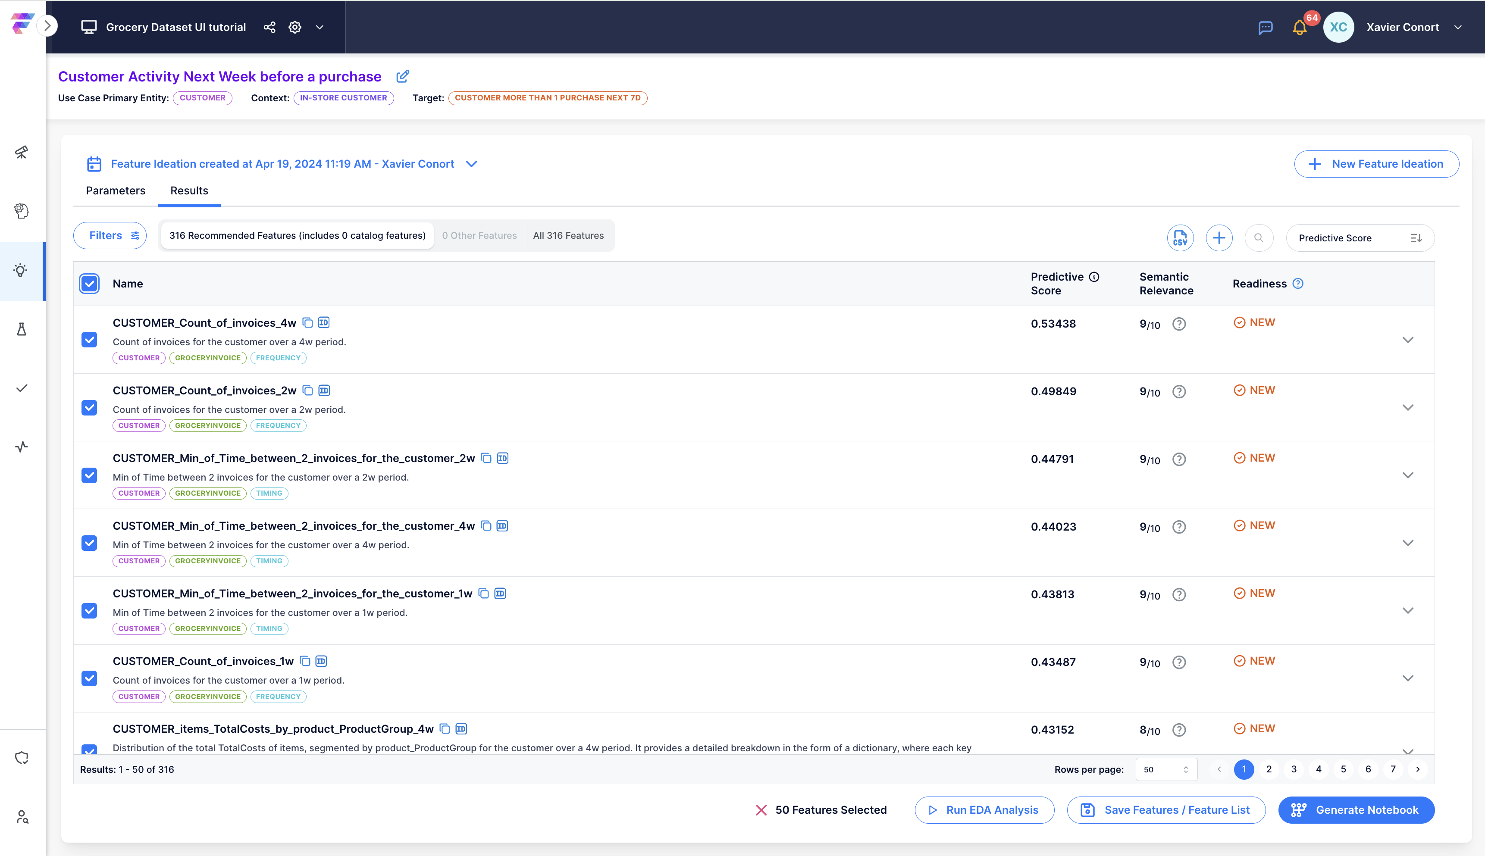Open the telescope discover sidebar icon
This screenshot has height=856, width=1485.
point(22,152)
